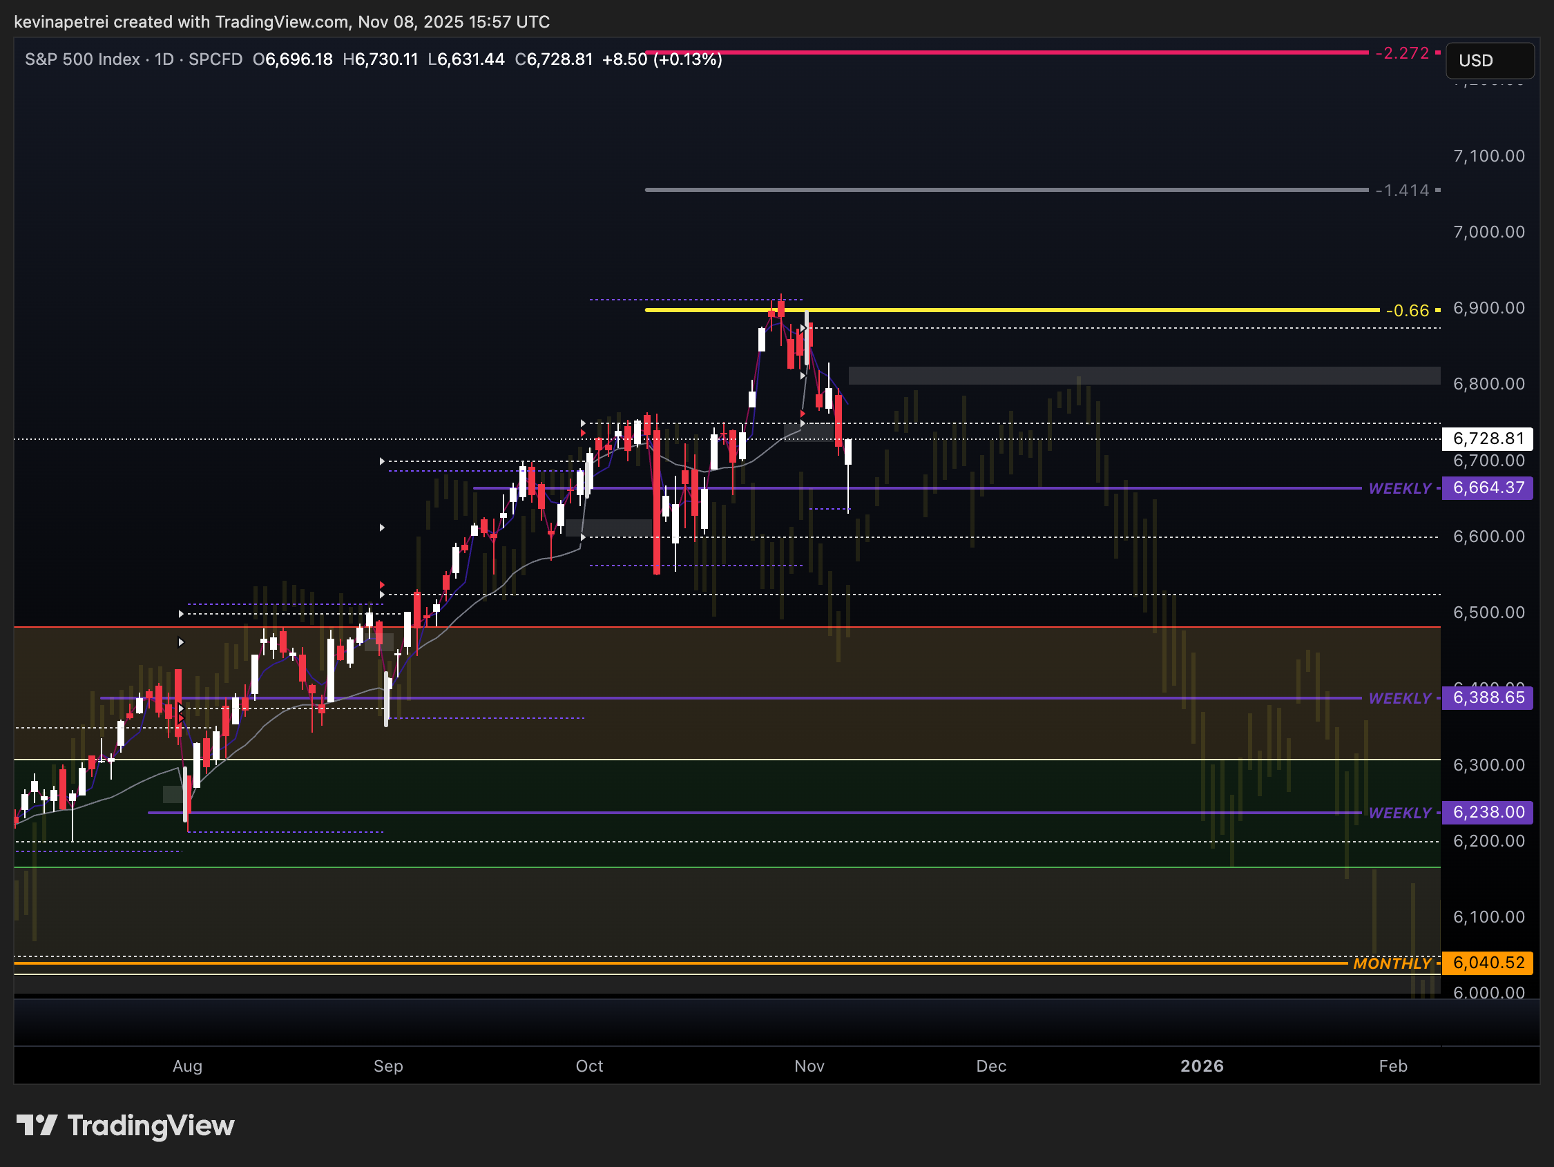Open the USD currency selector
Screen dimensions: 1554x1167
[1488, 61]
